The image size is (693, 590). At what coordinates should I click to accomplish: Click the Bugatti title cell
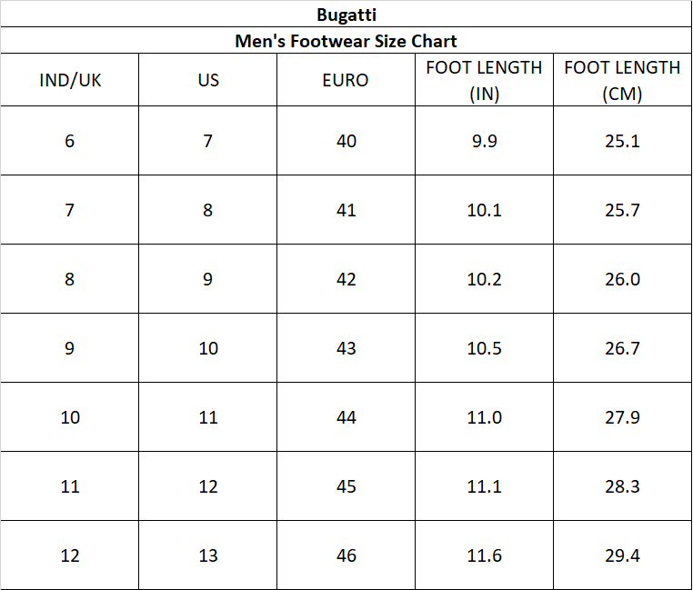[x=346, y=15]
